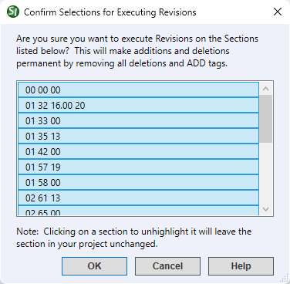Screen dimensions: 290x284
Task: Unhighlight section 01 32 16.00 20
Action: (138, 105)
